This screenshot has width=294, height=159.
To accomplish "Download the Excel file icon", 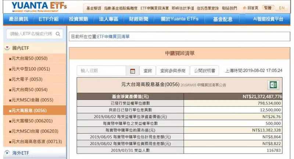I will coord(273,85).
